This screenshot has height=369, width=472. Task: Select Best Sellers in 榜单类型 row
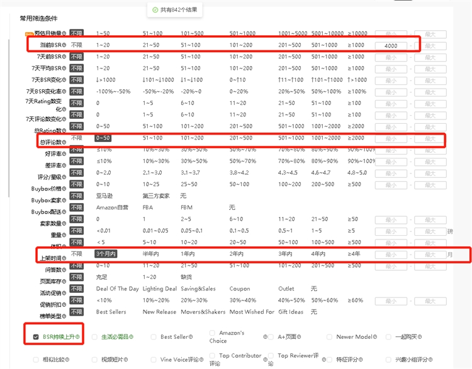[x=111, y=311]
